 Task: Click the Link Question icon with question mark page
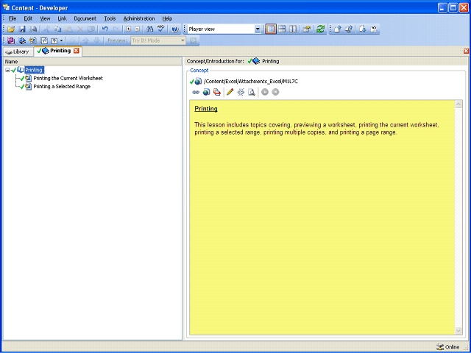44,40
